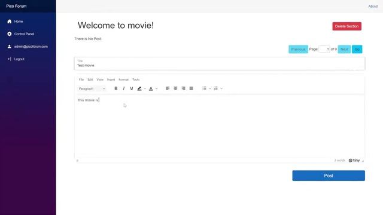Click the Go button

pos(357,49)
